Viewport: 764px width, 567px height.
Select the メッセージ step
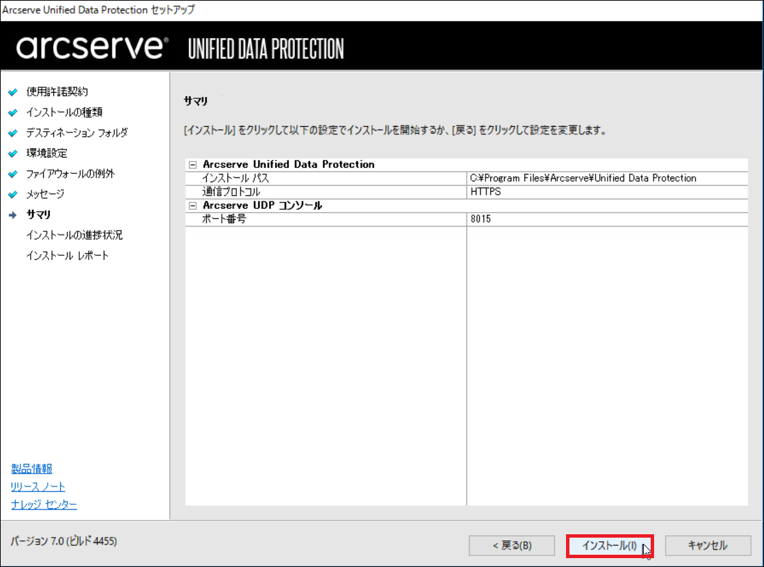point(45,194)
